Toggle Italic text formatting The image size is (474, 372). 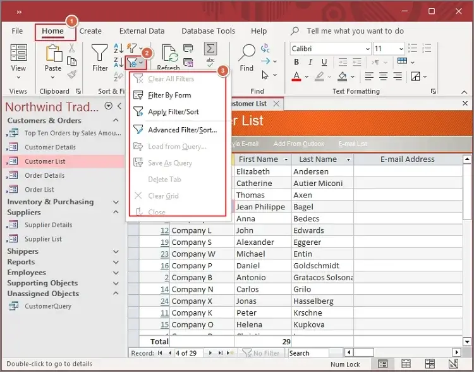[310, 62]
